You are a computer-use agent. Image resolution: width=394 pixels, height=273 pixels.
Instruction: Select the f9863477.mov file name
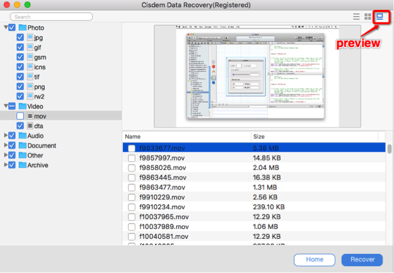coord(162,188)
